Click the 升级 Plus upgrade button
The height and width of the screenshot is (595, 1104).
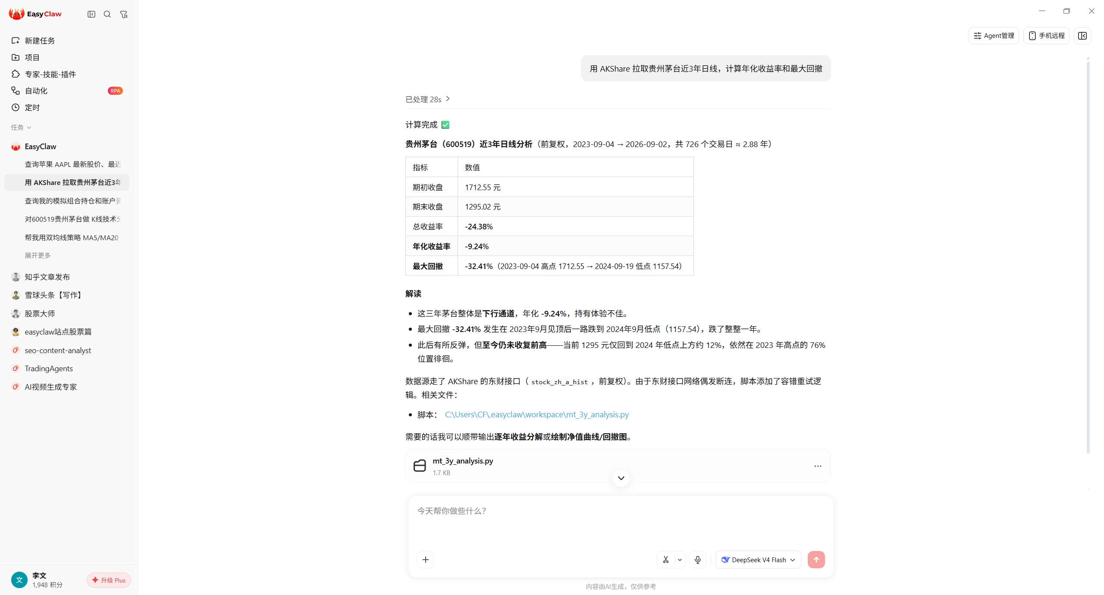click(x=109, y=580)
